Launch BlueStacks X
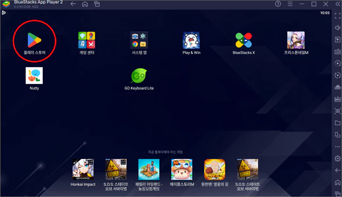Viewport: 342px width, 197px height. click(x=244, y=40)
